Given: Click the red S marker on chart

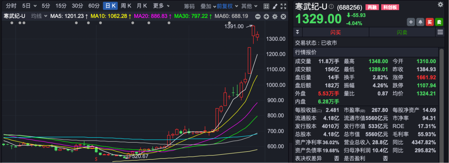Looking at the screenshot, I should click(96, 158).
